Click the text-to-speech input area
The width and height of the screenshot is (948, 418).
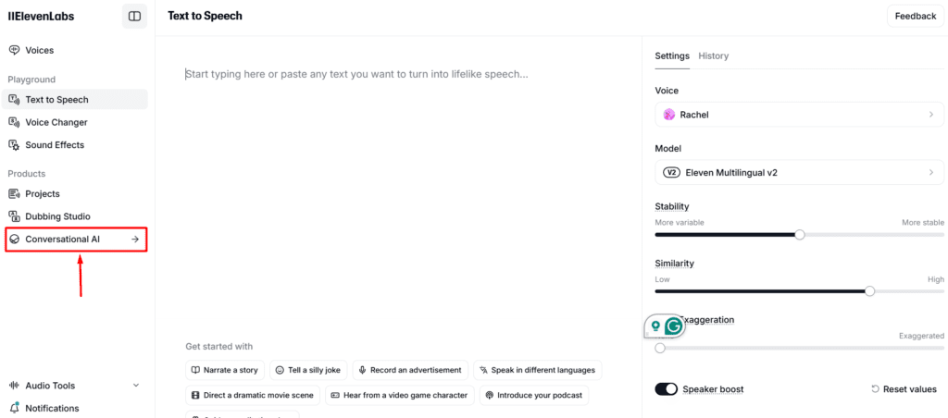tap(398, 185)
